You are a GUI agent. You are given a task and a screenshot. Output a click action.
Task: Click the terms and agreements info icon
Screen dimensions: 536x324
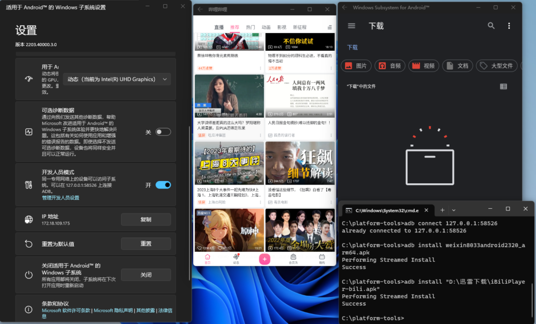[29, 310]
